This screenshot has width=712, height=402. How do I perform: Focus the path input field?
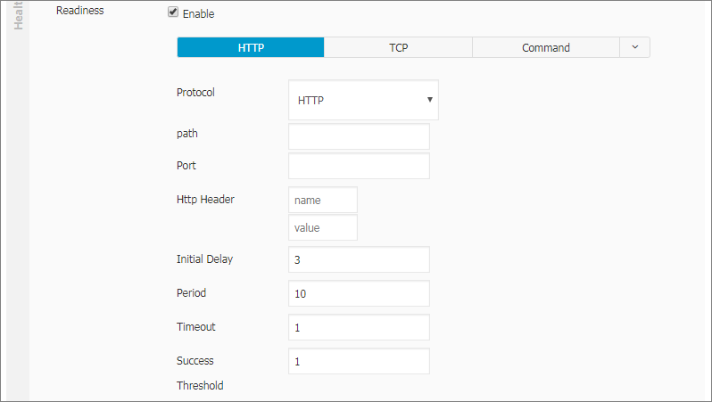pos(359,136)
